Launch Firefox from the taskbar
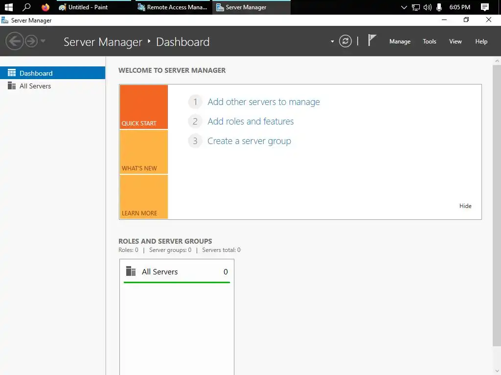This screenshot has height=375, width=501. [46, 7]
